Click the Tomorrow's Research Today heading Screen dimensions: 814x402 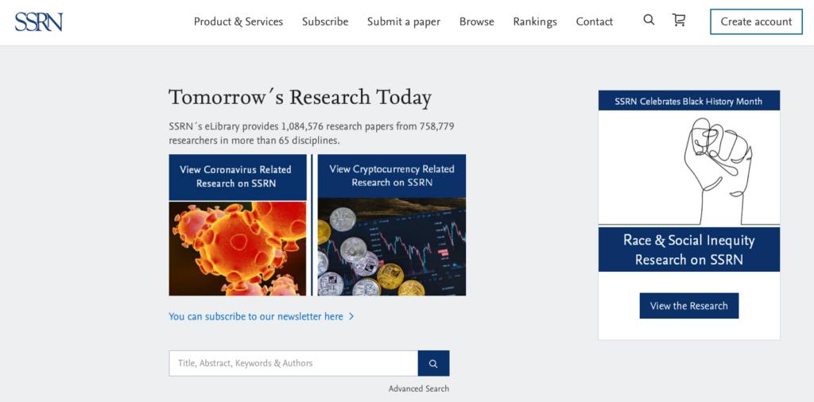[x=300, y=97]
